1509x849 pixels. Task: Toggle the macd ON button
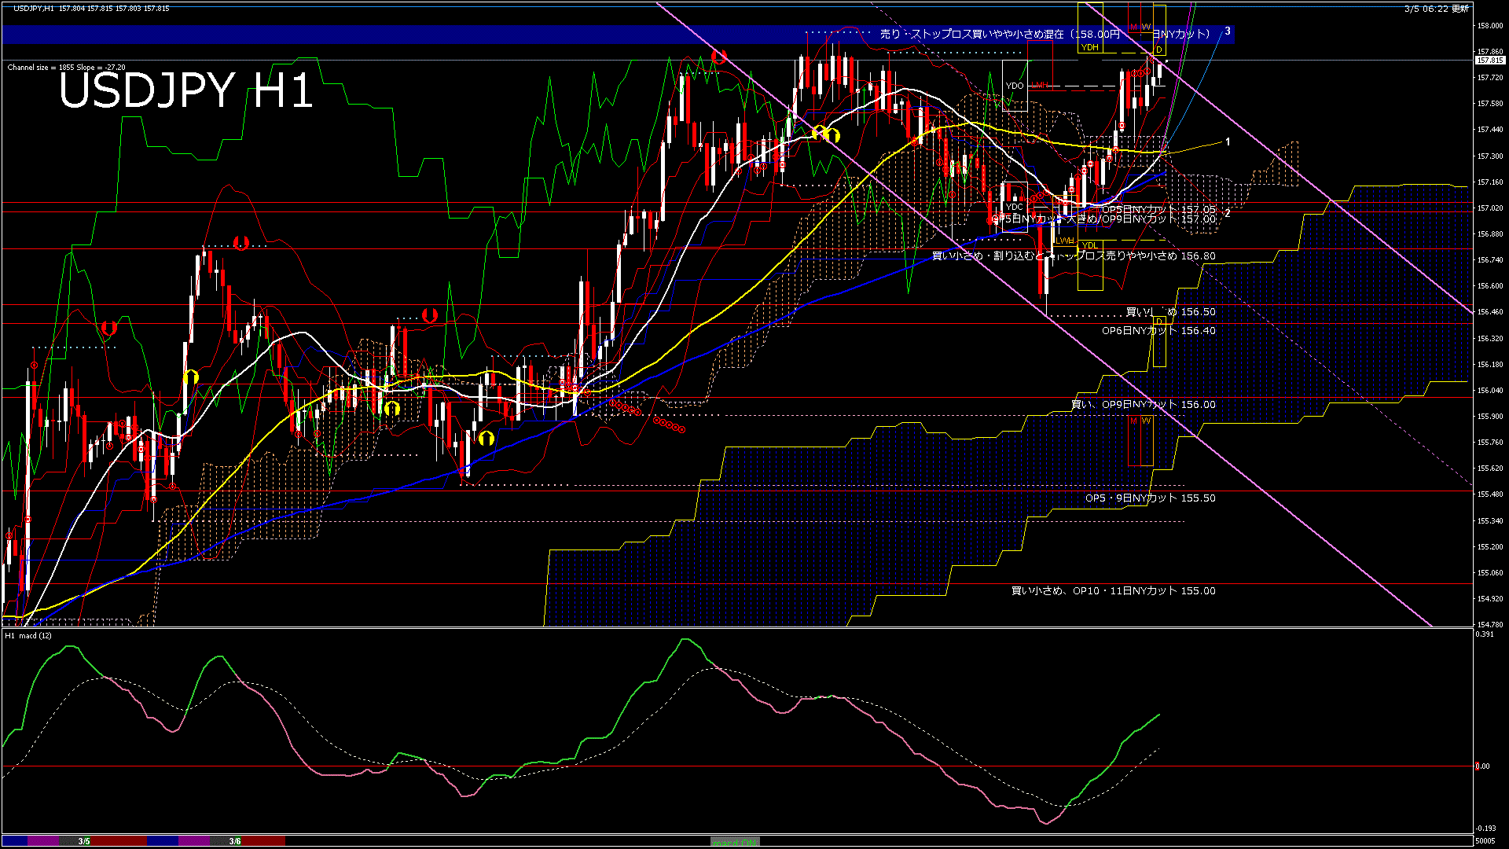point(735,842)
